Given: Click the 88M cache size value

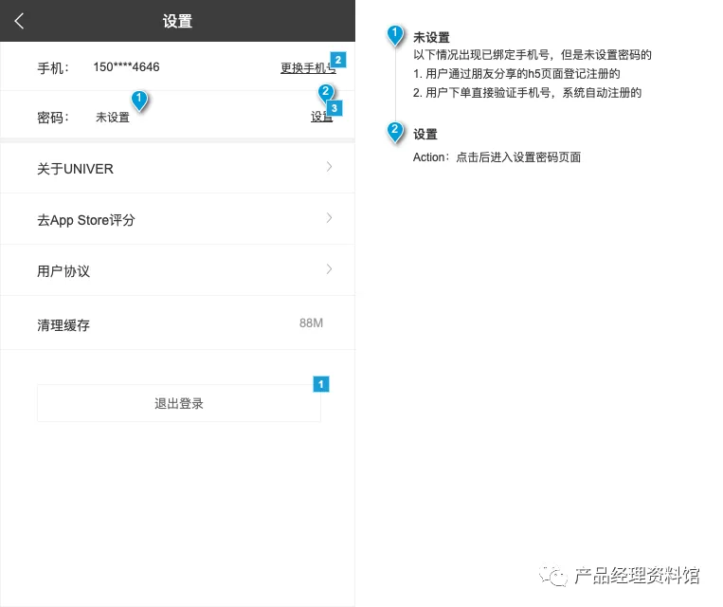Looking at the screenshot, I should [x=311, y=322].
